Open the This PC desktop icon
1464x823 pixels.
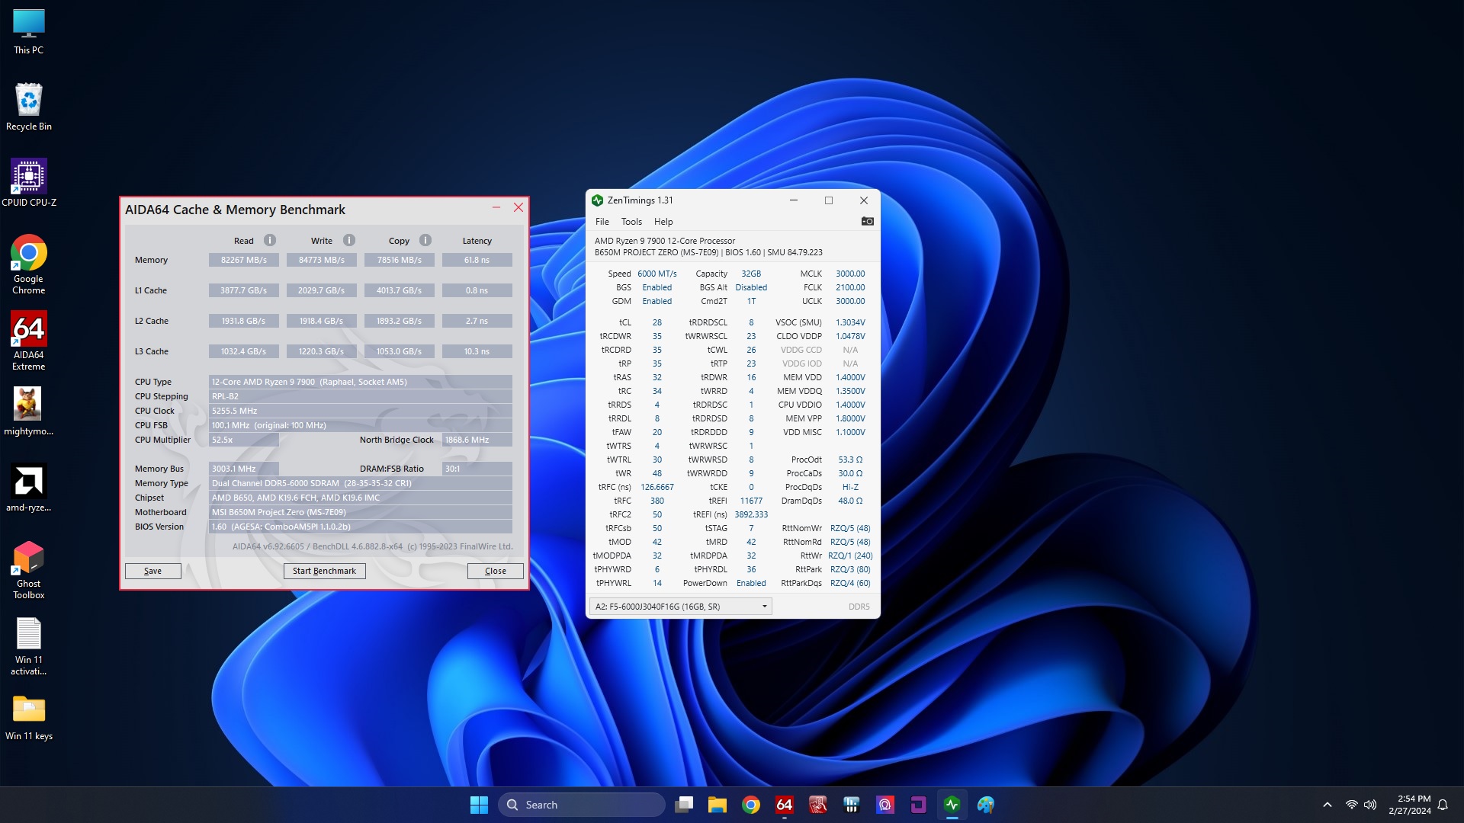(29, 32)
